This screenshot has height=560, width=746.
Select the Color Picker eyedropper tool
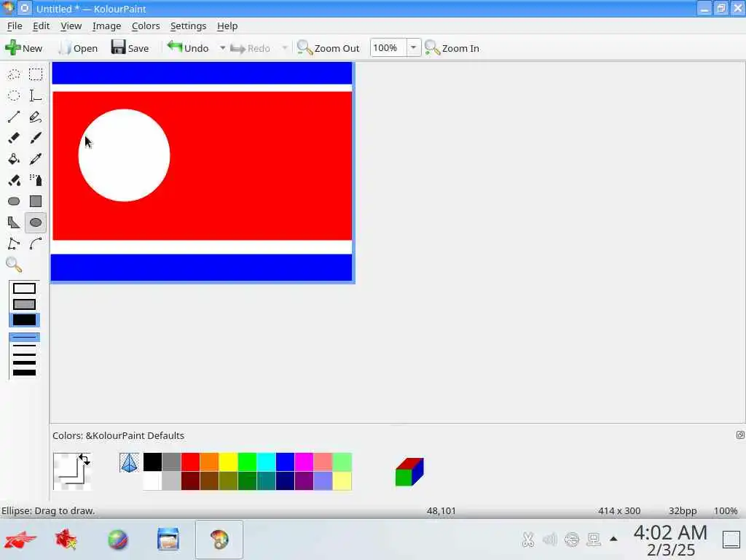36,159
